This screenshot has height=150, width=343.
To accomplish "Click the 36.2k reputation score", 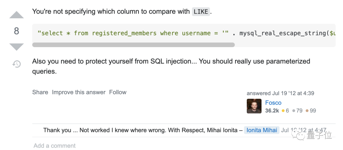I will [272, 111].
